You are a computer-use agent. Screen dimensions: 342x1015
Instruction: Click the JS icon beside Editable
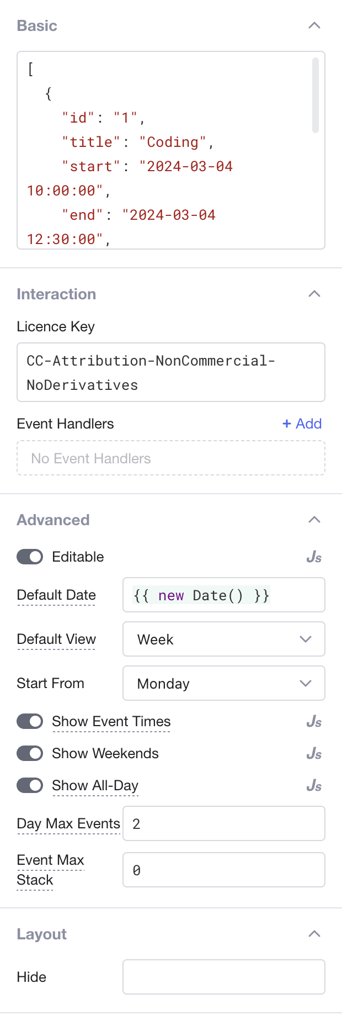[314, 557]
